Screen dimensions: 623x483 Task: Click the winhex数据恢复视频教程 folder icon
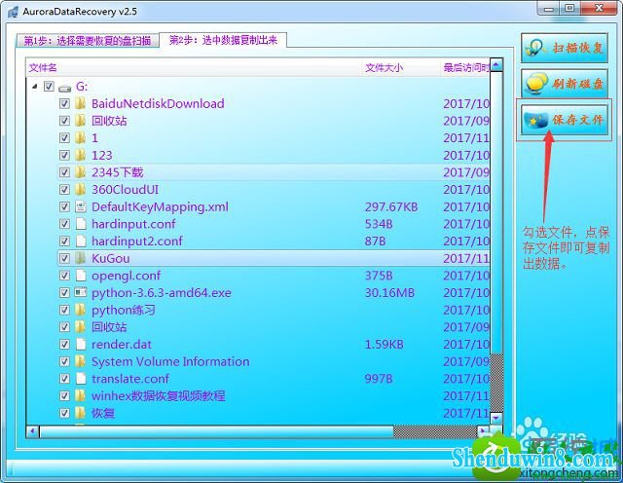coord(80,396)
